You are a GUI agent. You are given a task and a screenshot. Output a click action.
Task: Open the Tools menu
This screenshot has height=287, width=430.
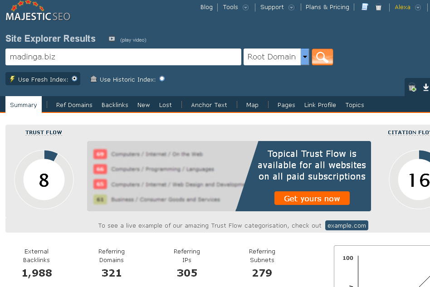coord(230,7)
